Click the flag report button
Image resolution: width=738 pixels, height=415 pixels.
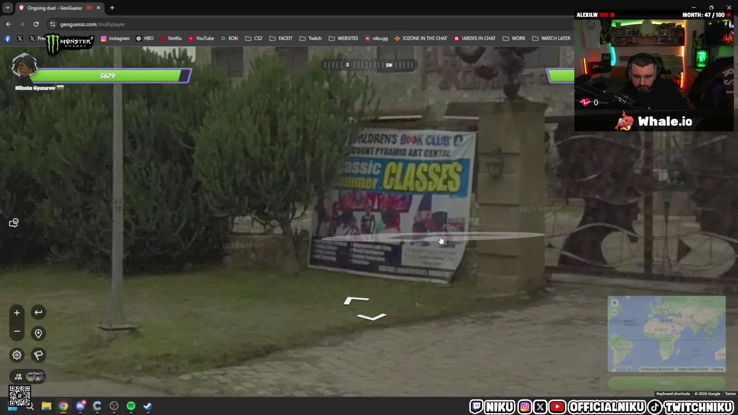(x=38, y=355)
